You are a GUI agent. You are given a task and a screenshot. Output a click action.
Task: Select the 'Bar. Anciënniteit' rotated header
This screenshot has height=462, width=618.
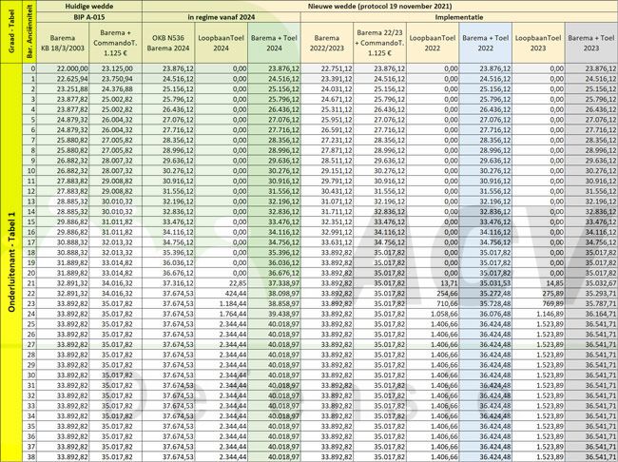point(29,31)
